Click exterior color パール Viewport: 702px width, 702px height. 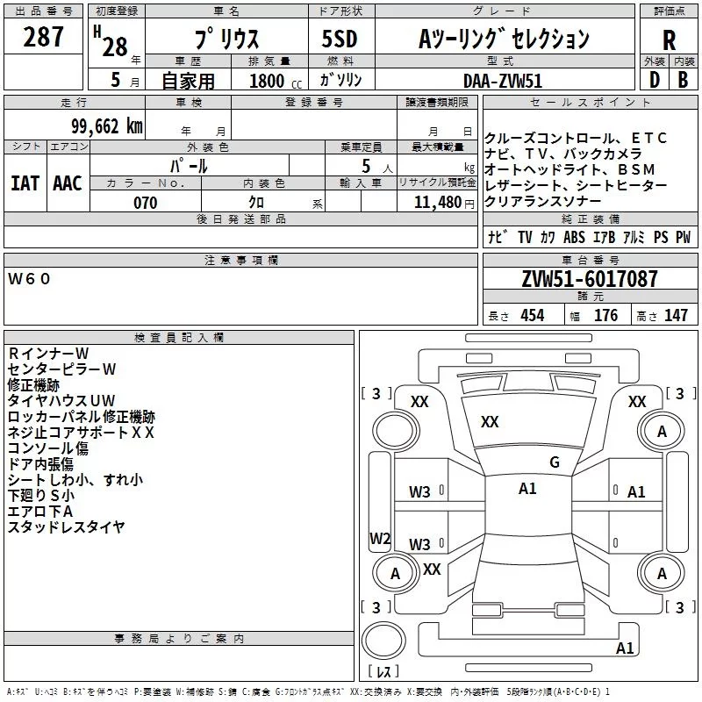click(189, 166)
